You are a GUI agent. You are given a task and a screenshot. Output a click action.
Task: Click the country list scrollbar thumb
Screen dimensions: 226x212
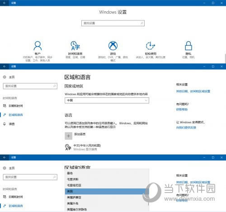[x=149, y=204]
